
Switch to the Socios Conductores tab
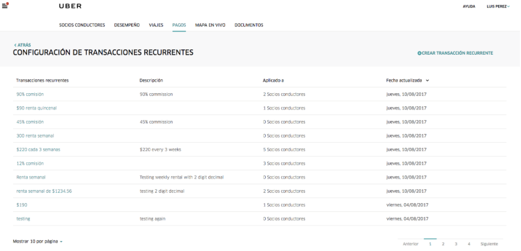[82, 25]
